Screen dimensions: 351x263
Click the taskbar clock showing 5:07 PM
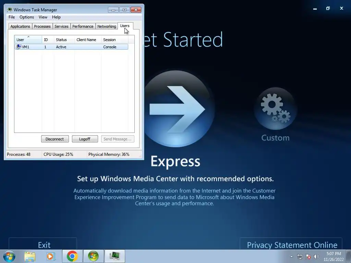click(334, 256)
